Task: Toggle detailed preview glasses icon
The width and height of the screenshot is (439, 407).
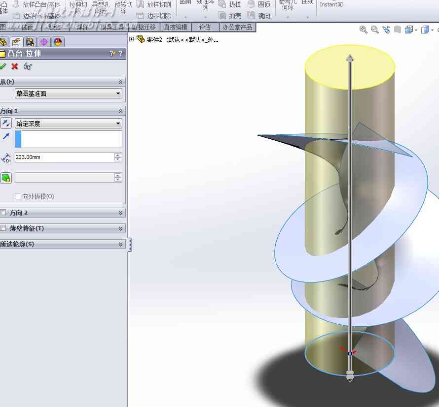Action: [28, 66]
